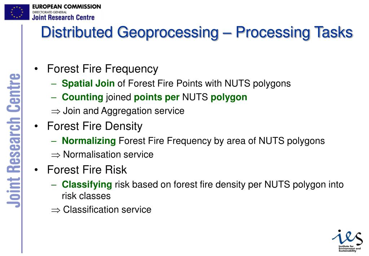Click the vertical Joint Research Centre sidebar text

click(x=13, y=141)
